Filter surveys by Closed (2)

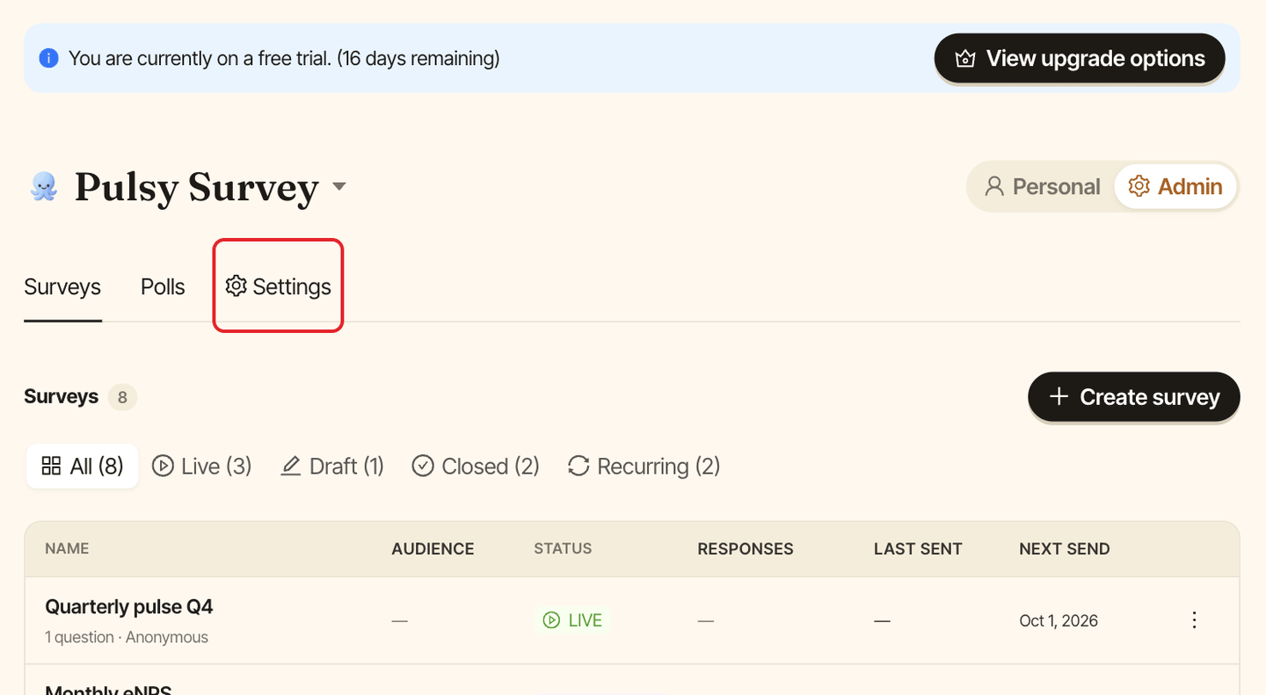coord(476,466)
